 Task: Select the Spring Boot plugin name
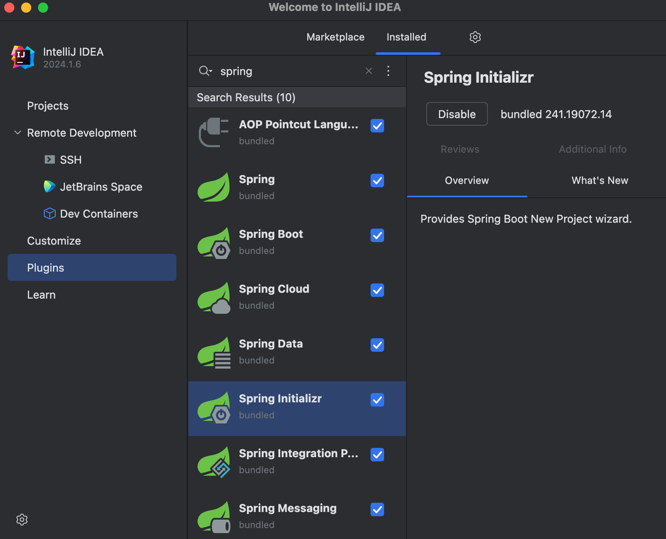[x=271, y=234]
